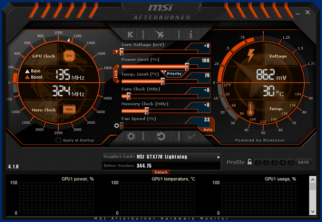The image size is (322, 222).
Task: Click the profile lock icon
Action: tap(249, 162)
